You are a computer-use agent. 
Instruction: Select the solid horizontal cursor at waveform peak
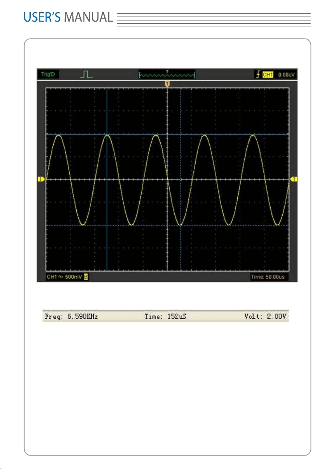pyautogui.click(x=167, y=135)
